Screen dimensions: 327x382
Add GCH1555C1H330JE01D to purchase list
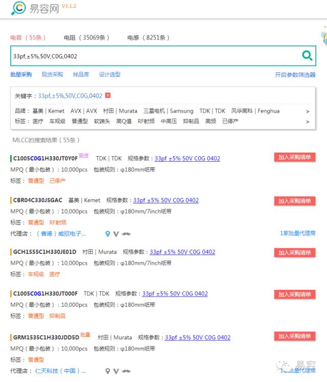(x=295, y=252)
